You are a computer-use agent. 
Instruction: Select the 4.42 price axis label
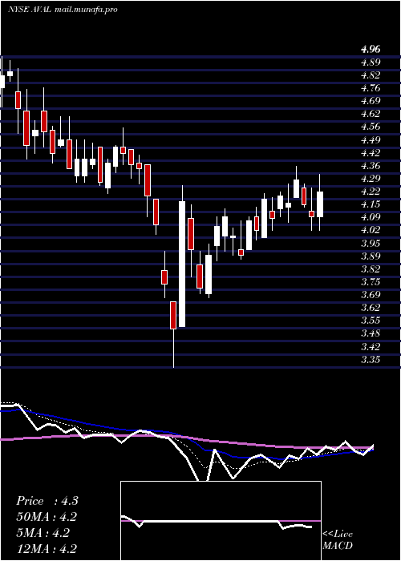(371, 153)
